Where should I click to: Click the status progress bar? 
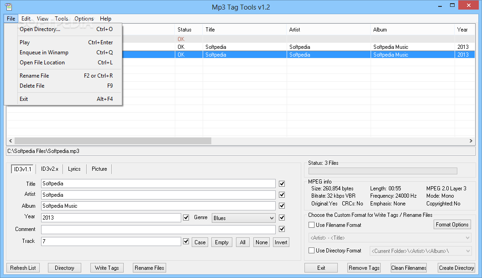(382, 171)
